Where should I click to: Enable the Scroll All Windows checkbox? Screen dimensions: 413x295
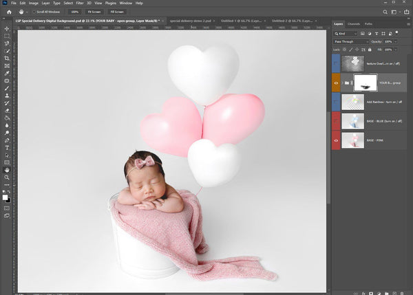click(x=34, y=12)
